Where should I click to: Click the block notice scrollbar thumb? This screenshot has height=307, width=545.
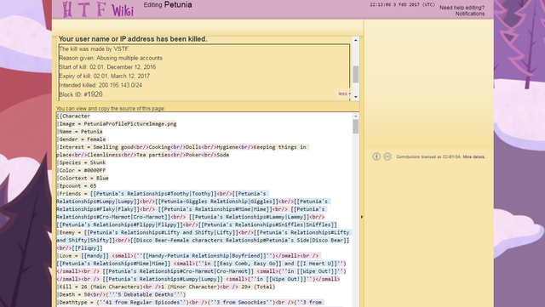click(356, 74)
